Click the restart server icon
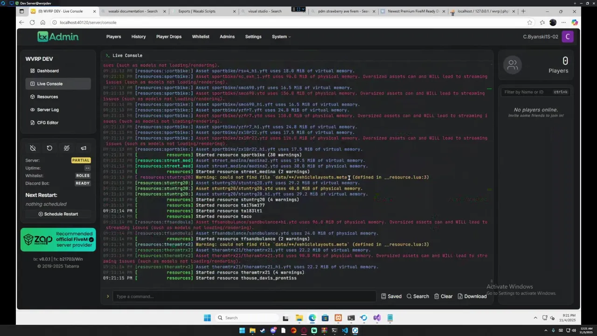597x336 pixels. tap(49, 148)
